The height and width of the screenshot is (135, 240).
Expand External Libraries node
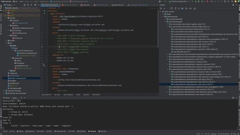point(4,91)
